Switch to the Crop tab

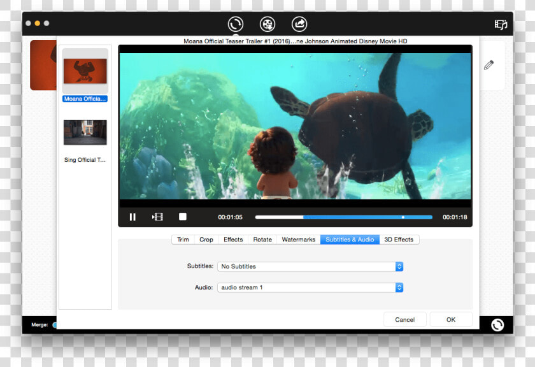(x=206, y=240)
